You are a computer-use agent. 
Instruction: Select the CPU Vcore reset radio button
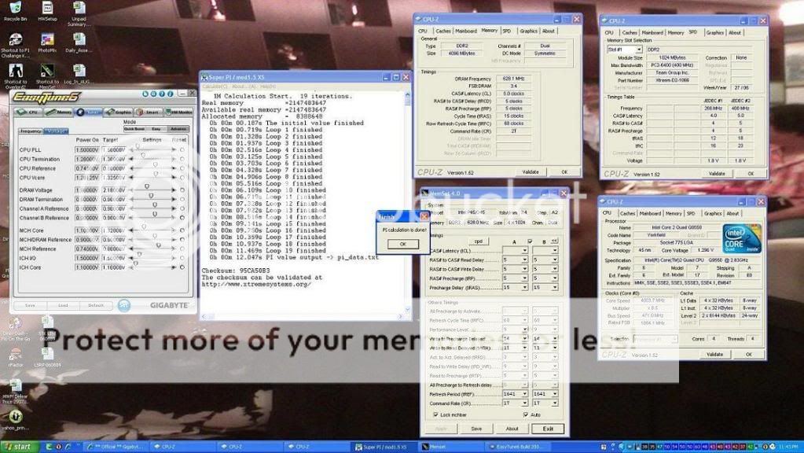click(x=182, y=178)
